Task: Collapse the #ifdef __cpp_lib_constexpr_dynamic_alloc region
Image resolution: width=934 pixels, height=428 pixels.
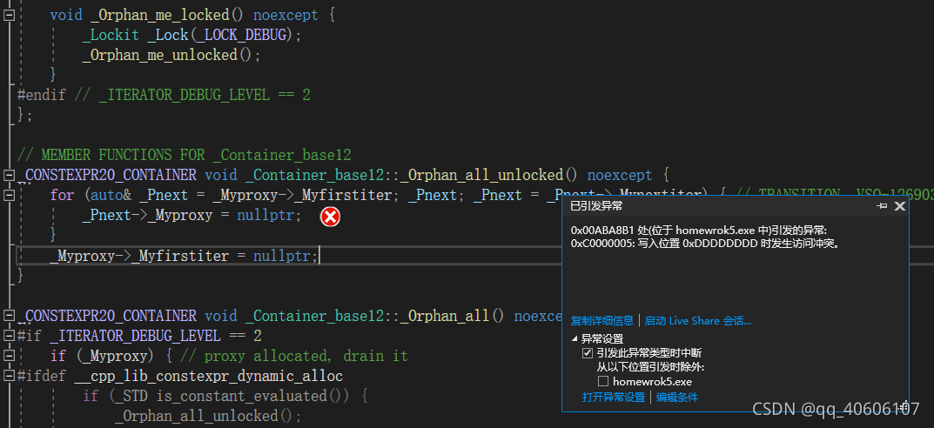Action: coord(9,376)
